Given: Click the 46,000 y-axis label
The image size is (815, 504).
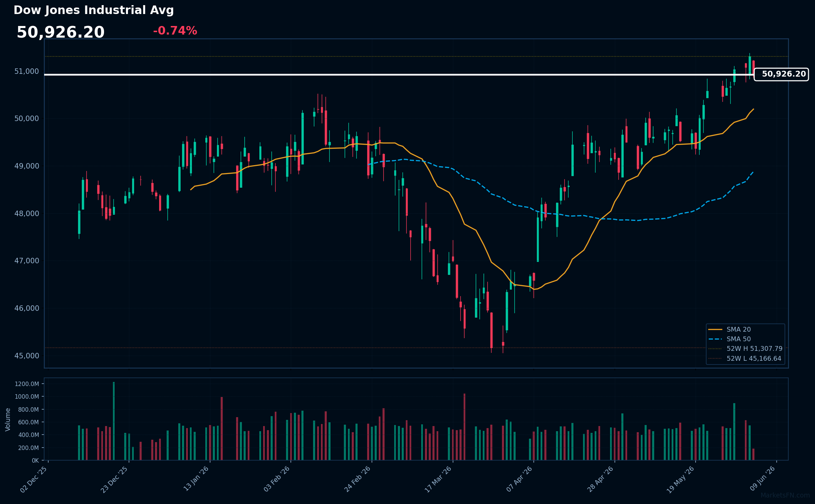Looking at the screenshot, I should 27,308.
